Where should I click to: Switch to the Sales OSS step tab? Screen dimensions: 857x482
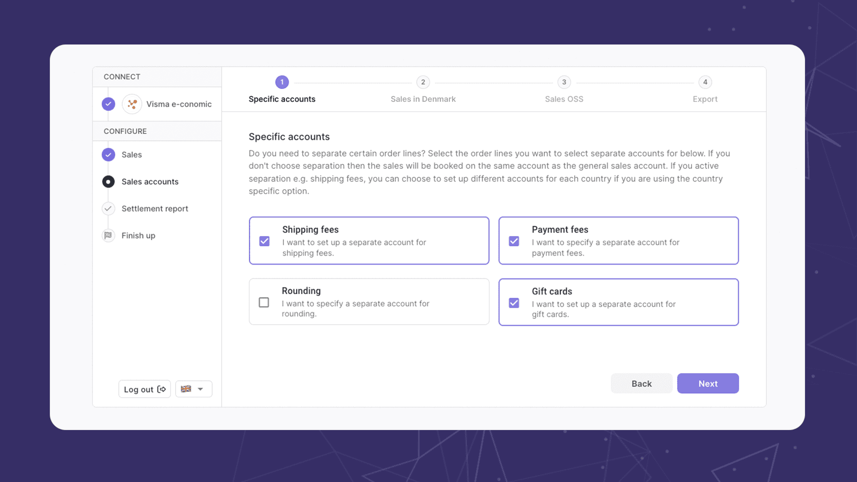[563, 99]
